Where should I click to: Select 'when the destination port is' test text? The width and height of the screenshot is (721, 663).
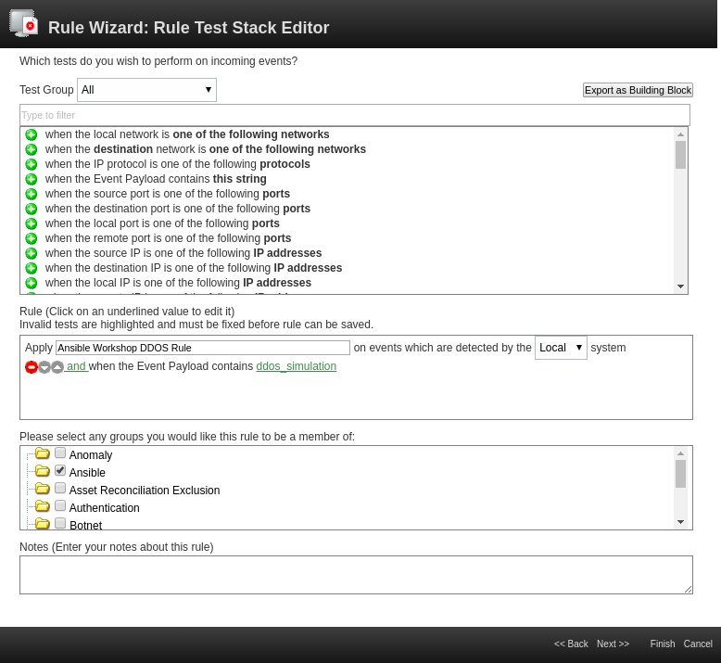[178, 209]
